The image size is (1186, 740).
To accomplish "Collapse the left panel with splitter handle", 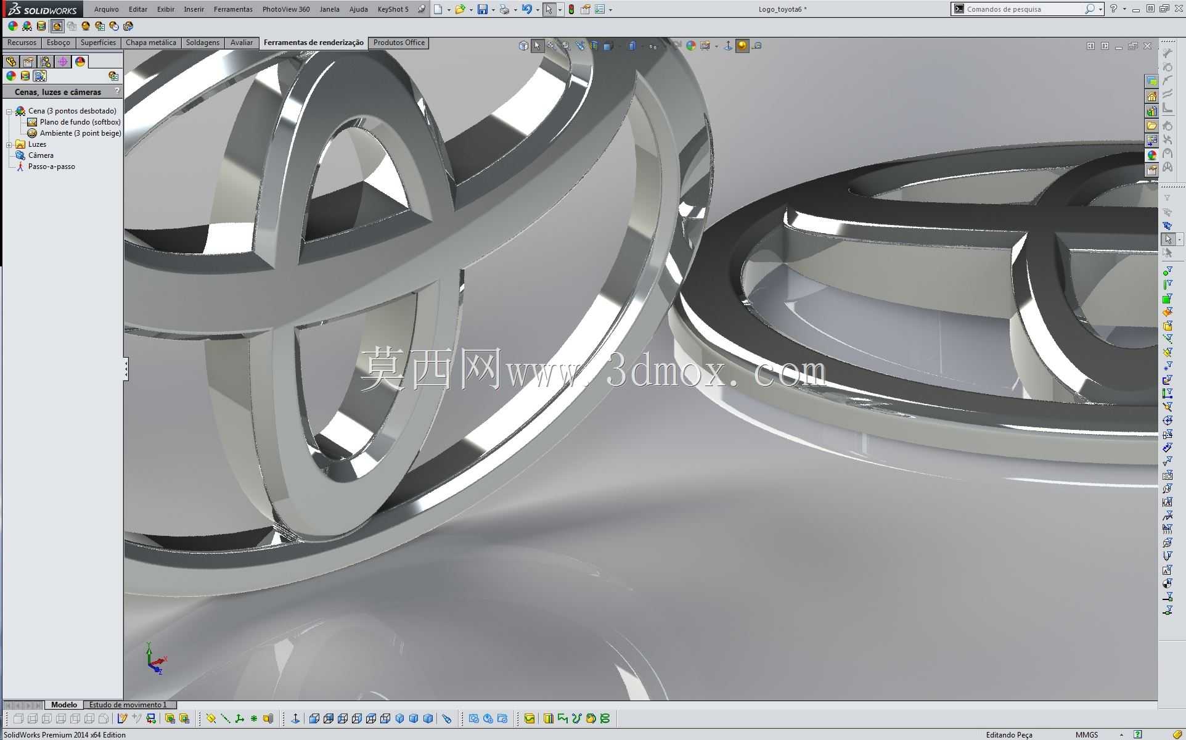I will [x=126, y=369].
